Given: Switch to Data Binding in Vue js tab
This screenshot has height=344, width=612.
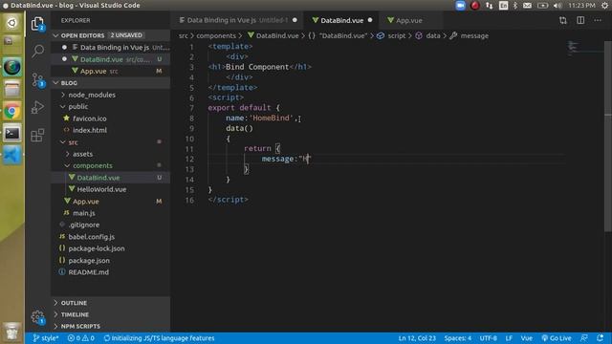Looking at the screenshot, I should click(x=237, y=20).
